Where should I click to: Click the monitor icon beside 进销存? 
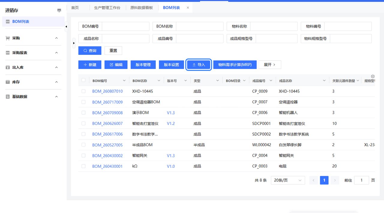pyautogui.click(x=59, y=10)
